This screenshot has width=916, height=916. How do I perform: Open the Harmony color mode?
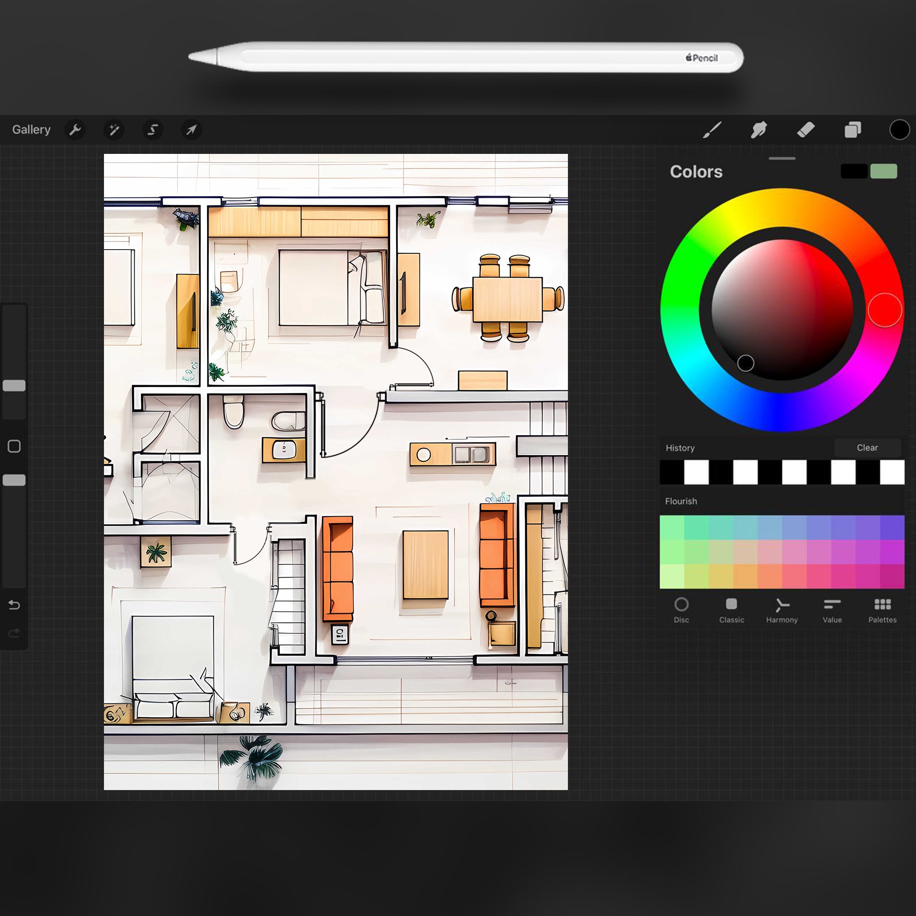pos(782,611)
